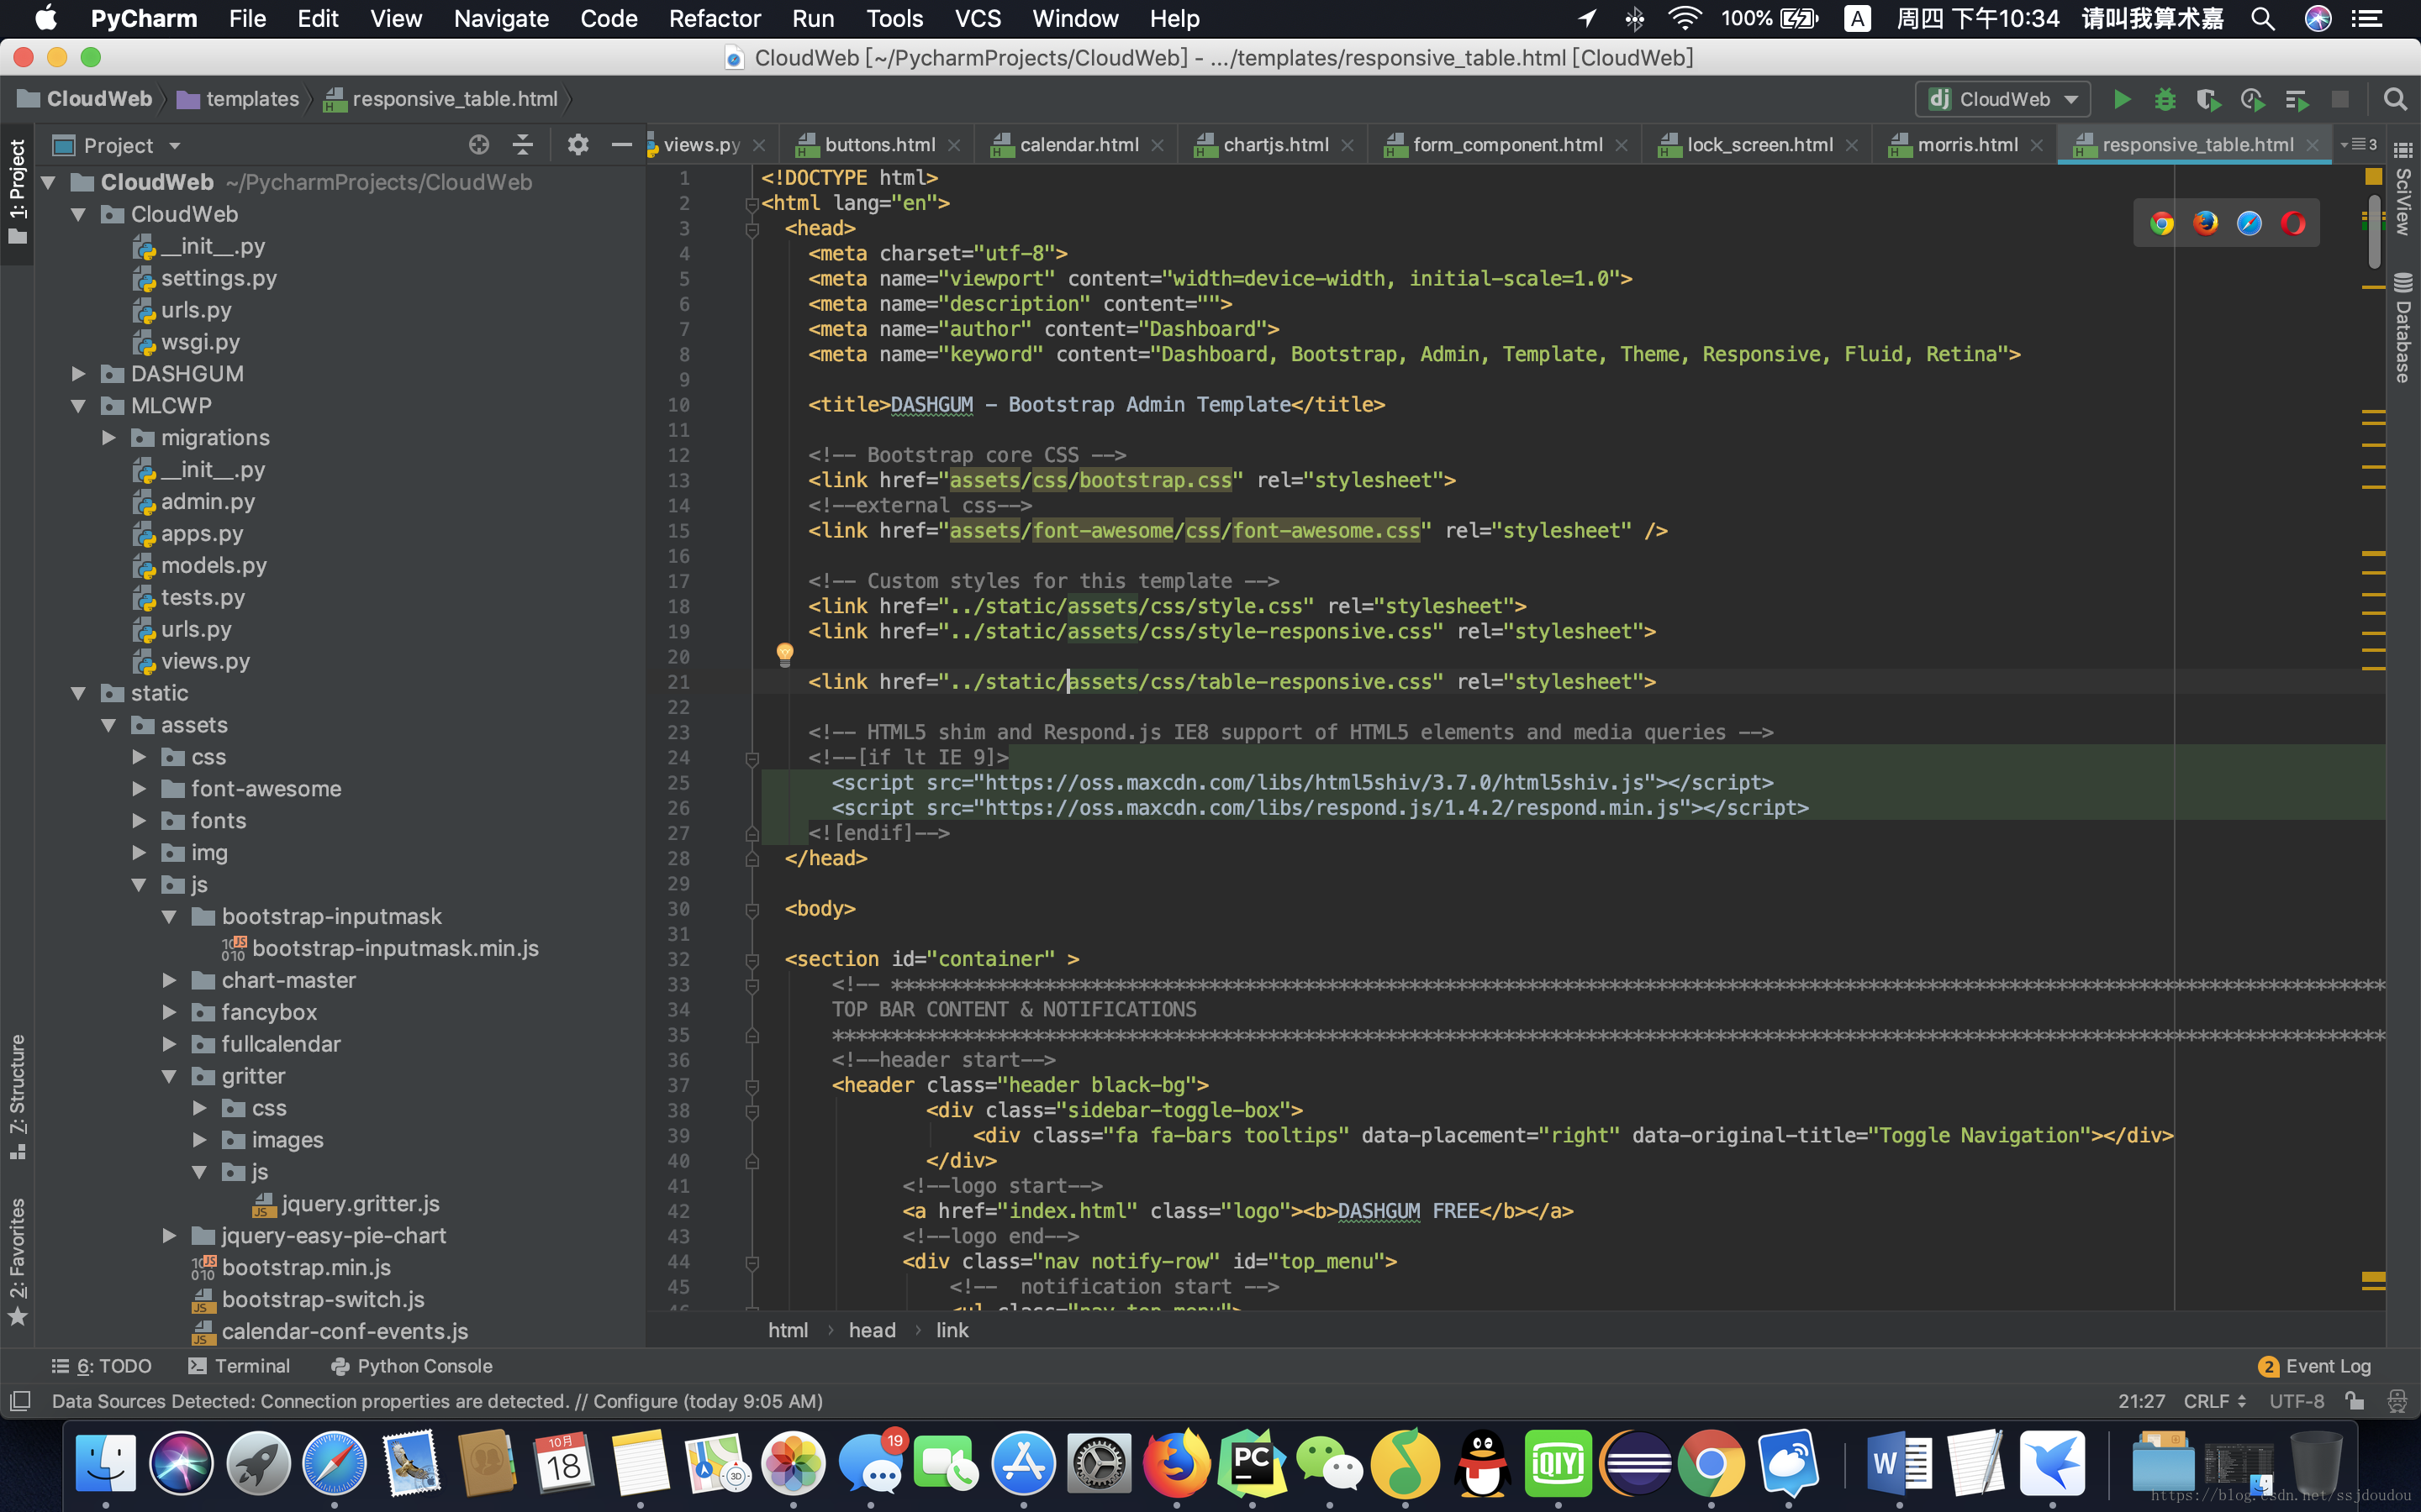Viewport: 2421px width, 1512px height.
Task: Select head in the editor breadcrumb
Action: 872,1330
